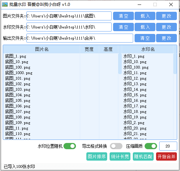Click the watermark list vertical scrollbar thumb
The height and width of the screenshot is (171, 180).
[175, 64]
